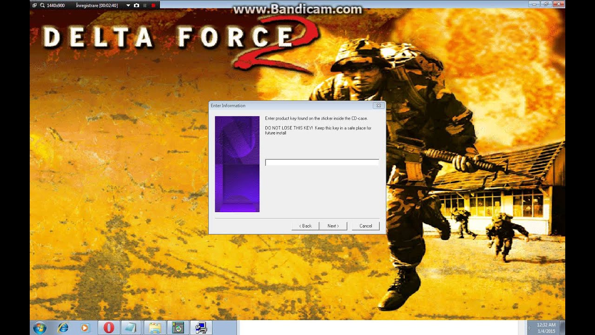Proceed with the Next button
This screenshot has width=595, height=335.
coord(333,226)
